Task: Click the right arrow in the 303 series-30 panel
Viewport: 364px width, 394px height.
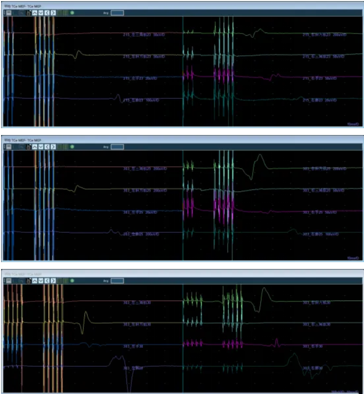Action: 53,281
